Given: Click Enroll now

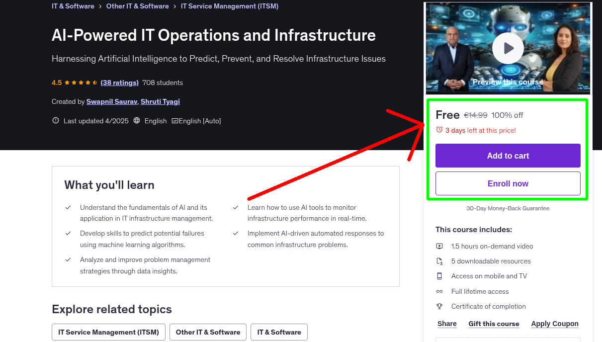Looking at the screenshot, I should [508, 183].
